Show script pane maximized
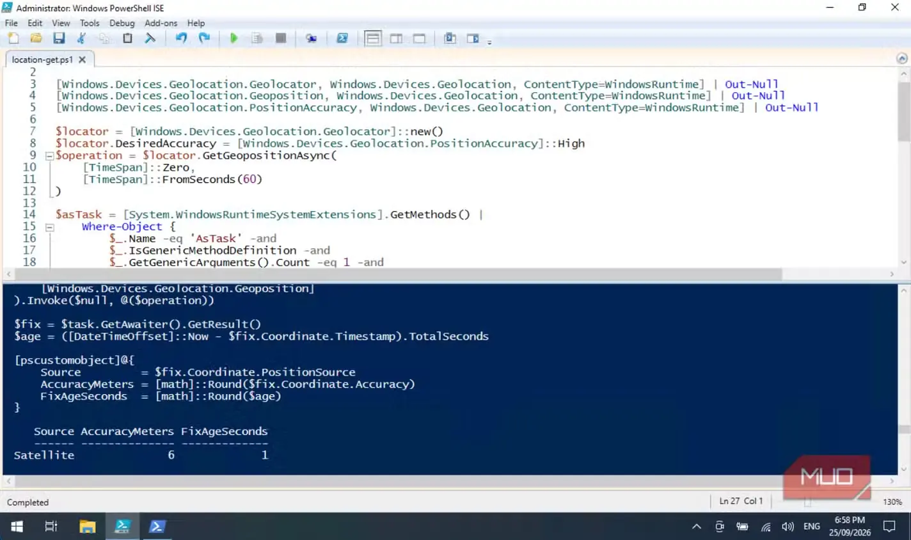Image resolution: width=911 pixels, height=540 pixels. (x=419, y=38)
